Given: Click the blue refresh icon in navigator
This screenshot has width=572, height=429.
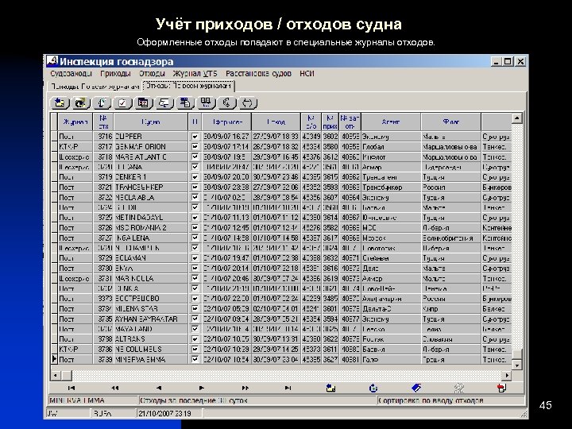Looking at the screenshot, I should [373, 388].
